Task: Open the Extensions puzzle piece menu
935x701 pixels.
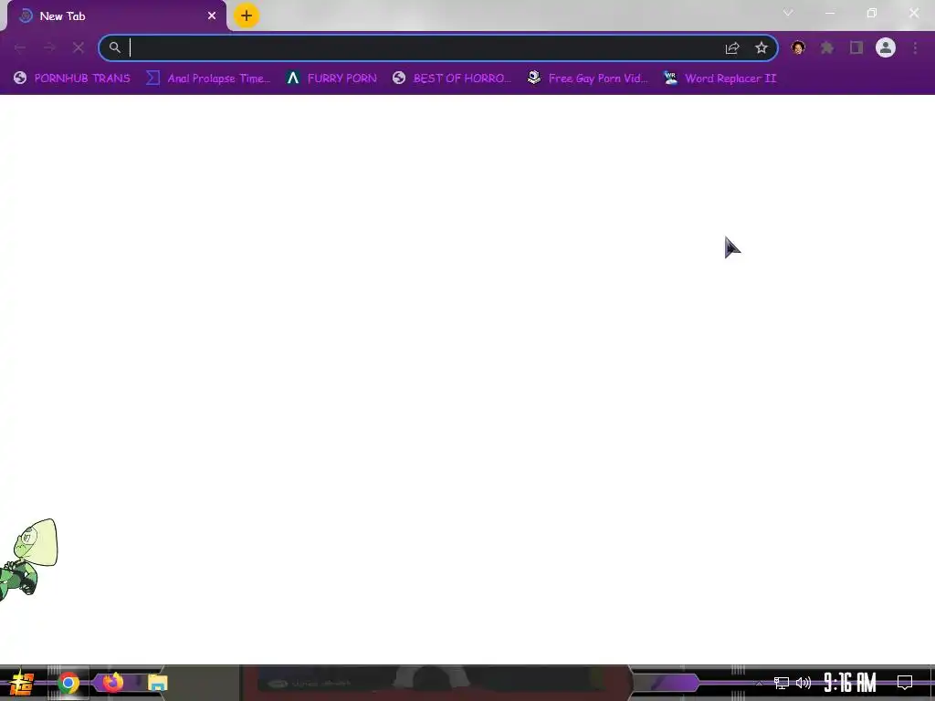Action: [x=827, y=47]
